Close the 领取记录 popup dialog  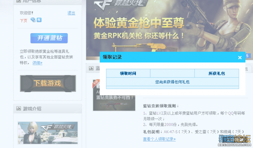(240, 57)
